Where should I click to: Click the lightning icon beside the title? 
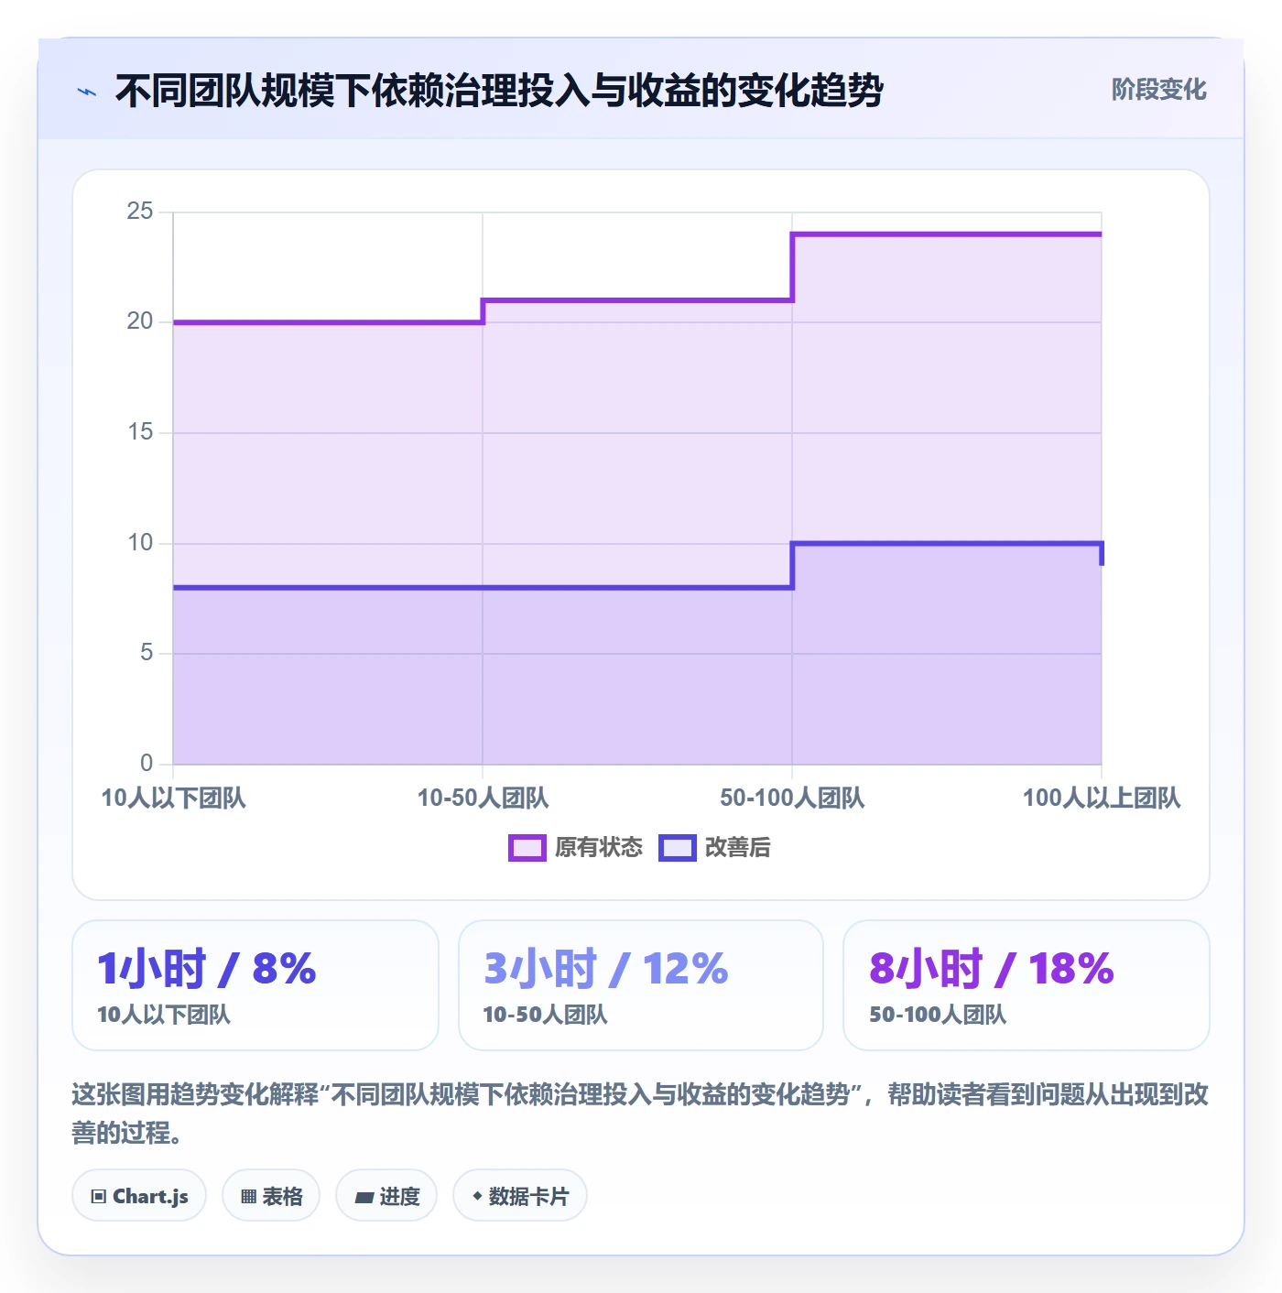click(87, 92)
